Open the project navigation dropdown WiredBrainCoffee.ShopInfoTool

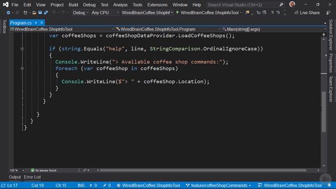(62, 29)
